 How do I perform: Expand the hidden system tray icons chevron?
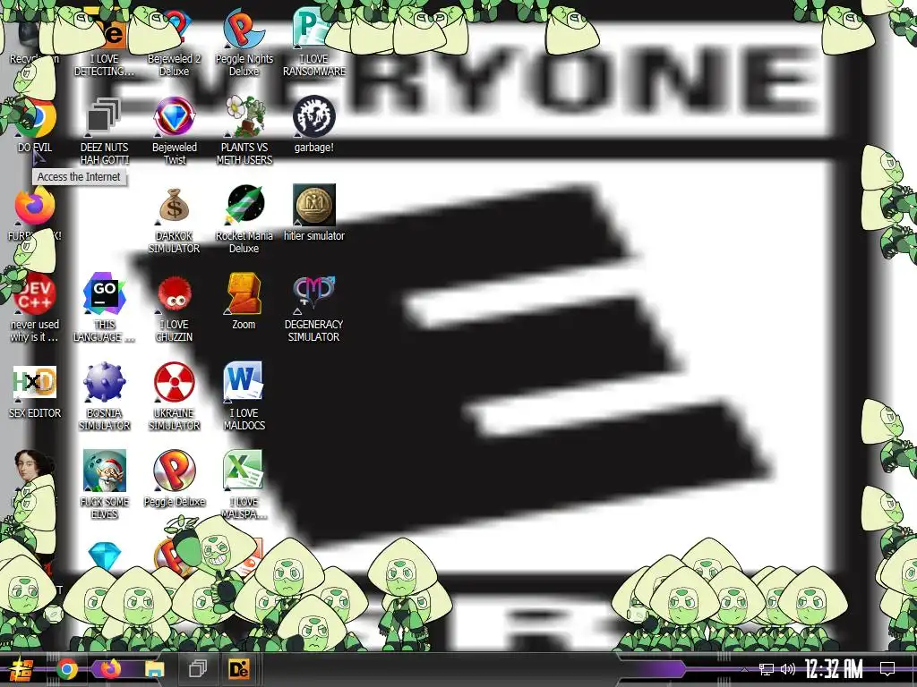pos(744,669)
